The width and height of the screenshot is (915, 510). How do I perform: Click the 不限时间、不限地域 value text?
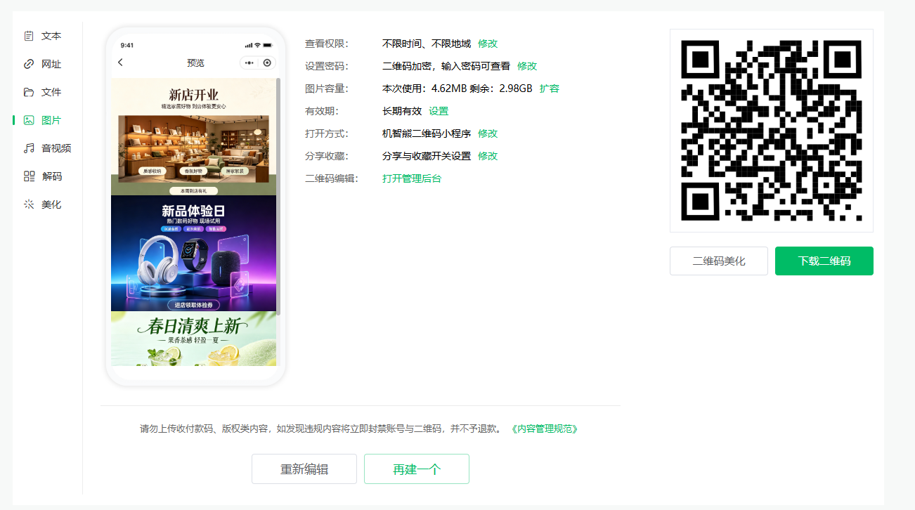tap(427, 44)
